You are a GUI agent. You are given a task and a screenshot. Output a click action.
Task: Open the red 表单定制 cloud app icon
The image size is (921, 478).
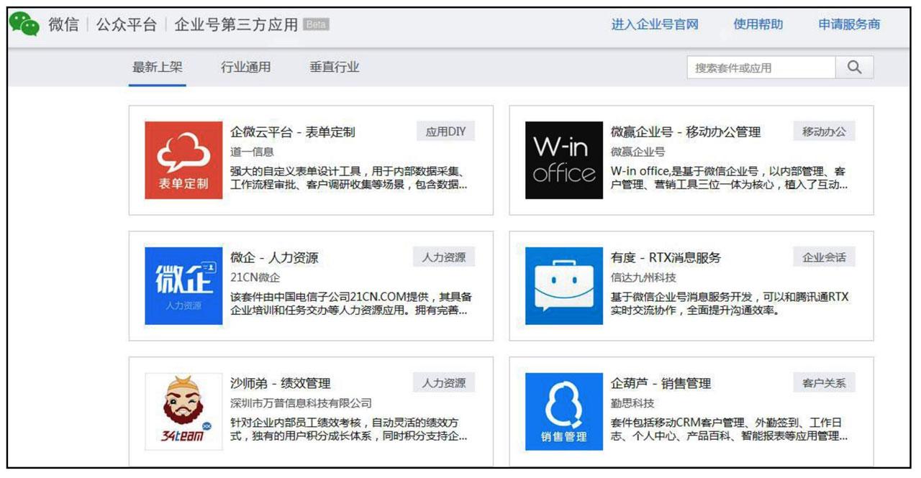(183, 160)
